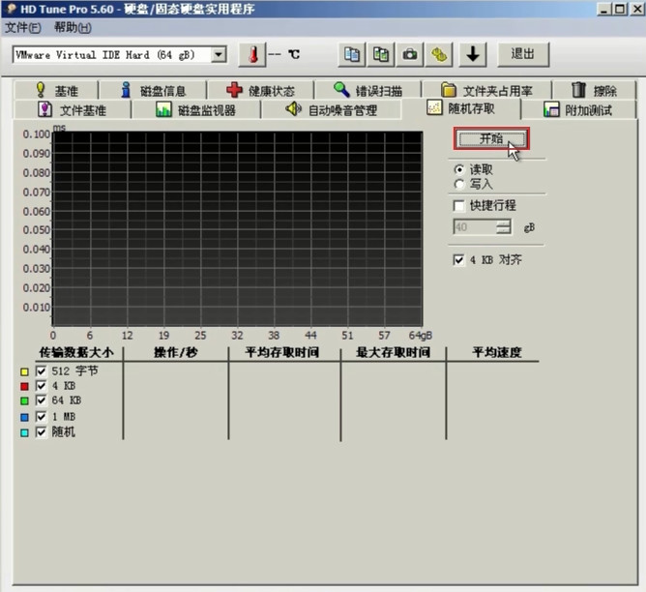Uncheck the 64 KB checkbox

41,400
